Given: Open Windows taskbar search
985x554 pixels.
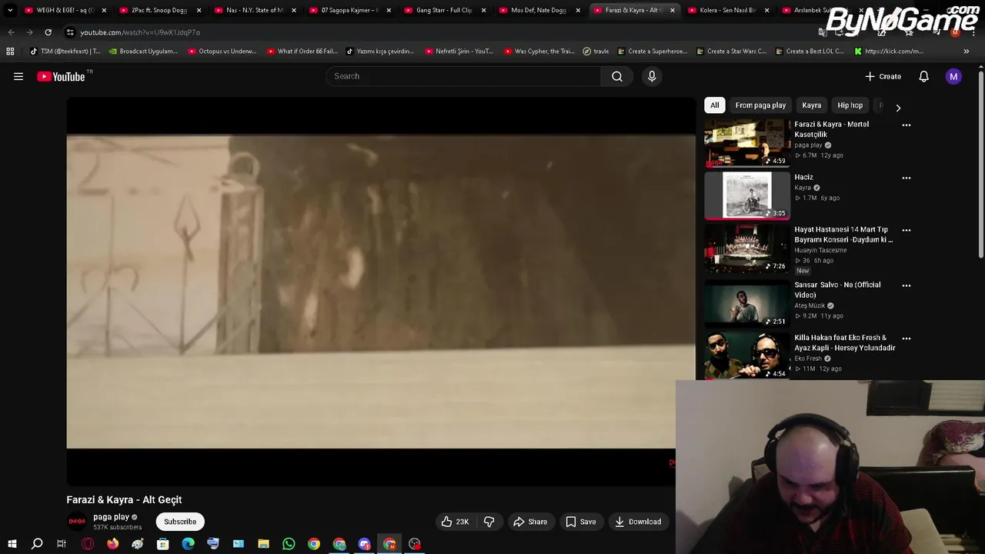Looking at the screenshot, I should click(x=37, y=544).
